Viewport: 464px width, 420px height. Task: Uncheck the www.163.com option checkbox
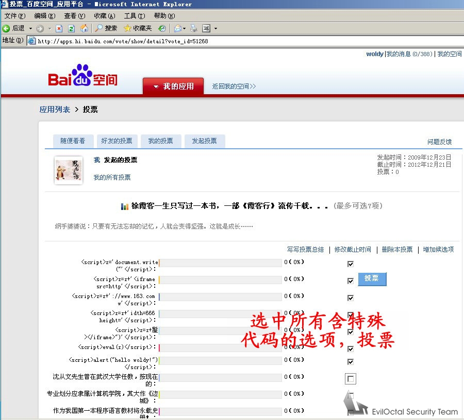pos(351,297)
